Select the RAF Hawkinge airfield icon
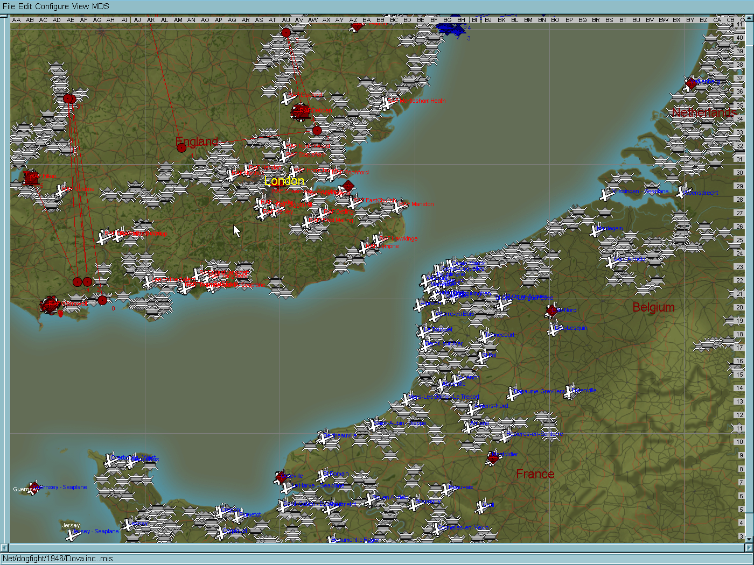This screenshot has height=565, width=754. click(x=378, y=240)
